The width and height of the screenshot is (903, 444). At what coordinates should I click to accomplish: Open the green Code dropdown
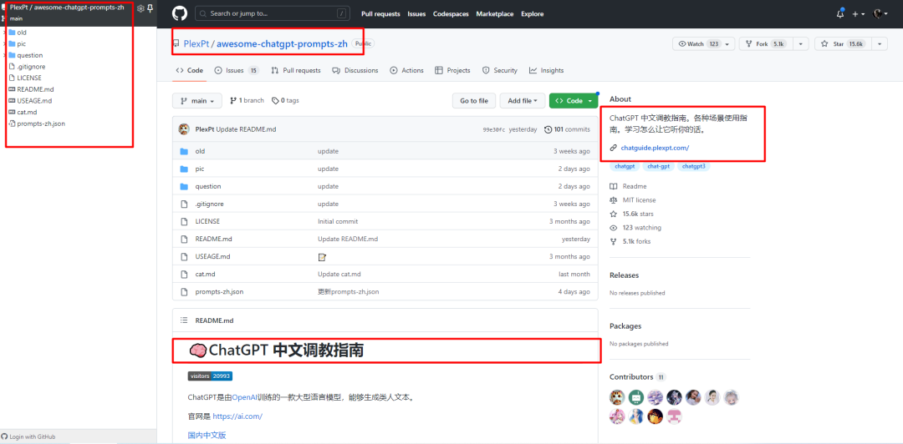(x=574, y=101)
